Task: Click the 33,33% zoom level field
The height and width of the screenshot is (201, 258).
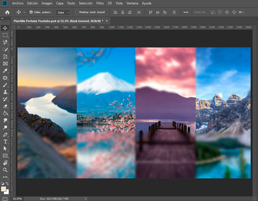Action: [x=17, y=199]
